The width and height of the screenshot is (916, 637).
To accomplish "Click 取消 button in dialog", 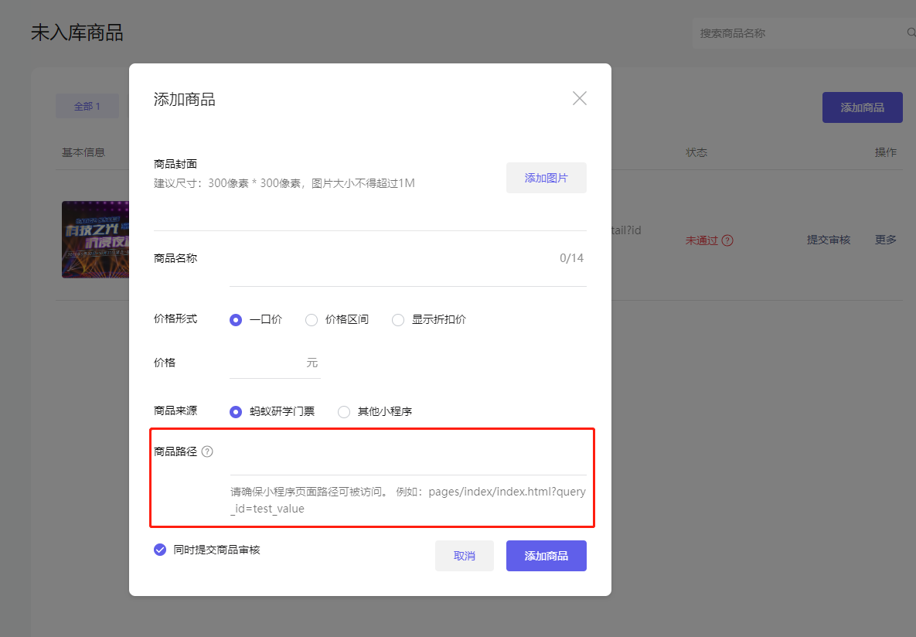I will 465,556.
